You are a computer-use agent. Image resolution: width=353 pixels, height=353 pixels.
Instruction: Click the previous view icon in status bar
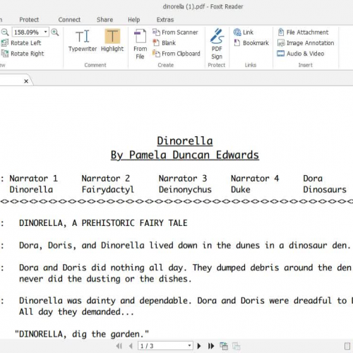[x=224, y=346]
